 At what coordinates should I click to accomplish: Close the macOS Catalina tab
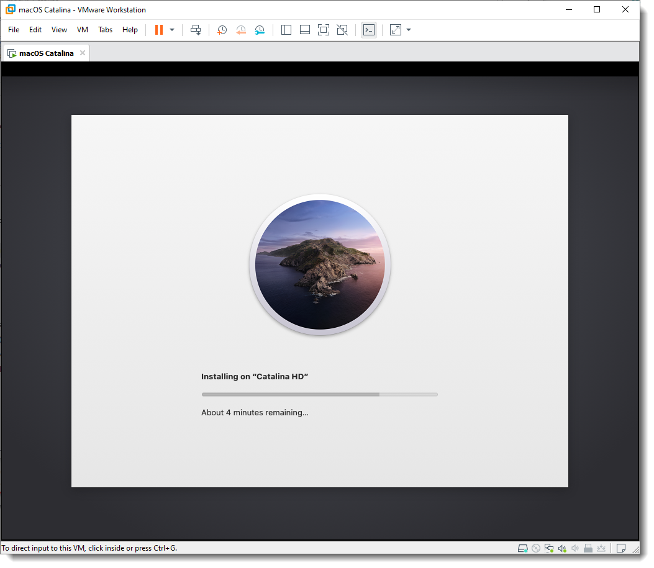83,53
